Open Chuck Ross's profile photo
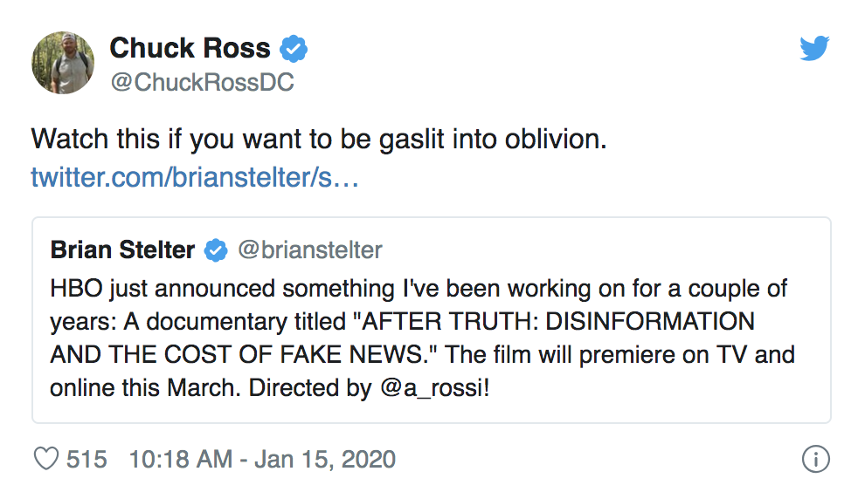The image size is (865, 492). [x=63, y=63]
